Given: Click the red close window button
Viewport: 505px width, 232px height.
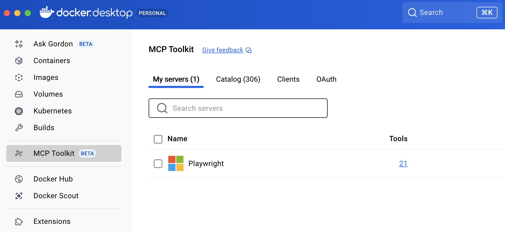Looking at the screenshot, I should 7,13.
